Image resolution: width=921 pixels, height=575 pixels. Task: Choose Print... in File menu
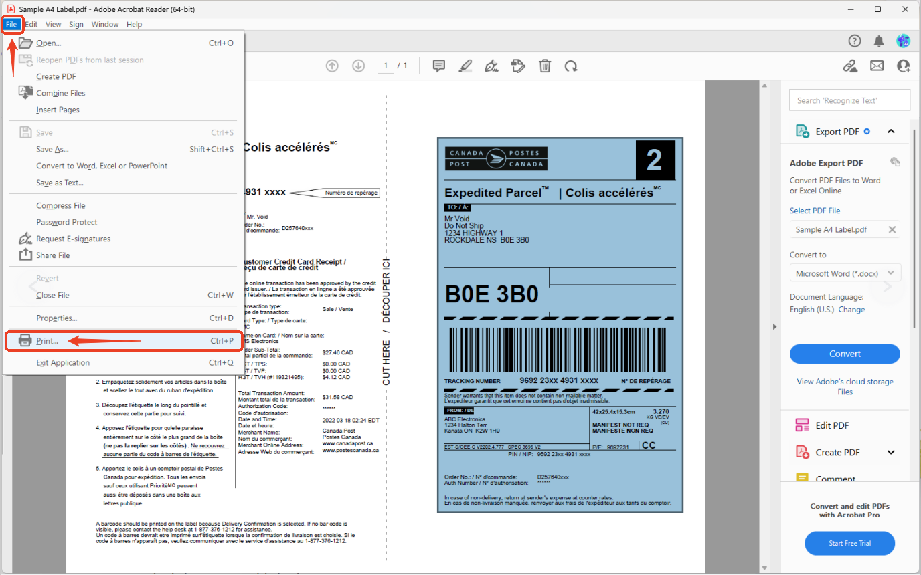pos(124,340)
